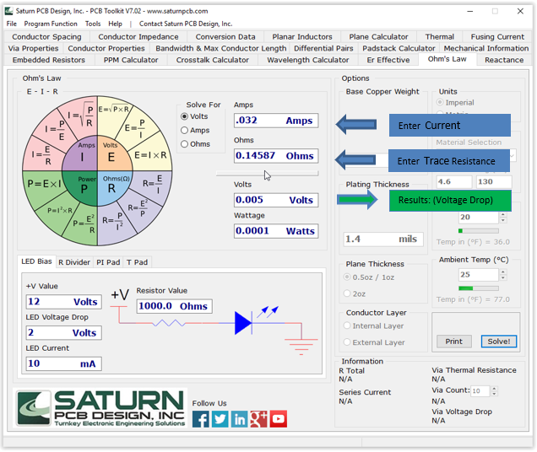Select 0.5oz / 1oz plane thickness
This screenshot has width=537, height=452.
point(369,277)
